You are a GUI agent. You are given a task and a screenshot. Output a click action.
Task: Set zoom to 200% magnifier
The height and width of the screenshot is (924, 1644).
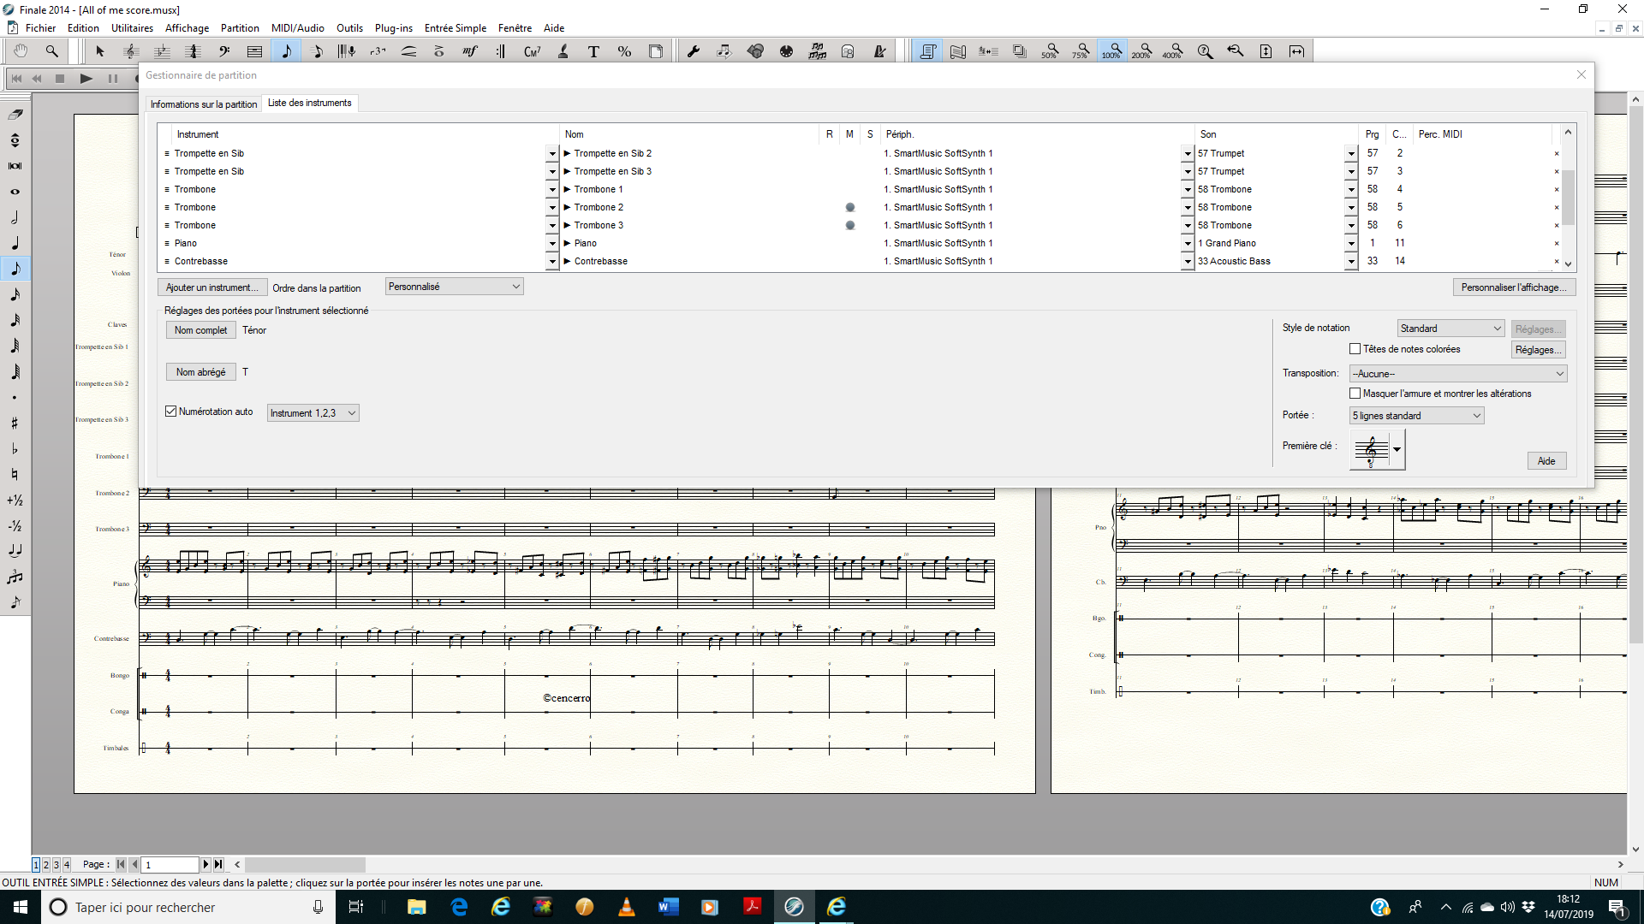click(x=1141, y=51)
